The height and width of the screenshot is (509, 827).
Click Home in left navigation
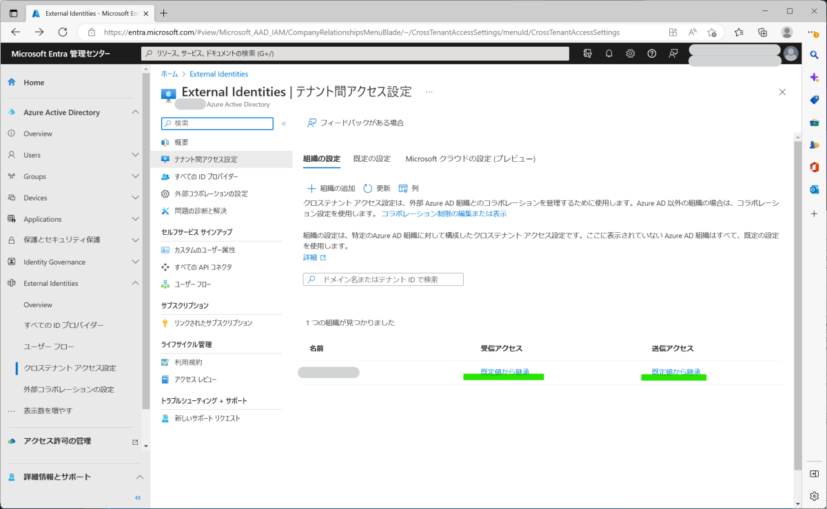pyautogui.click(x=34, y=83)
